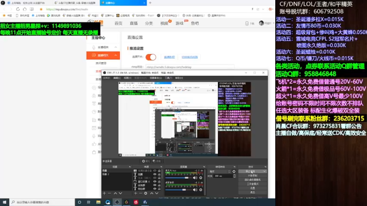Screen dimensions: 367x206
Task: Pop out the Sources dock panel
Action: [161, 167]
